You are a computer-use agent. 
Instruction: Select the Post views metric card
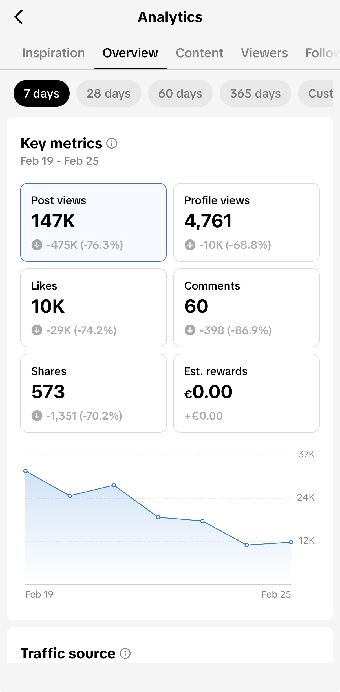[93, 222]
